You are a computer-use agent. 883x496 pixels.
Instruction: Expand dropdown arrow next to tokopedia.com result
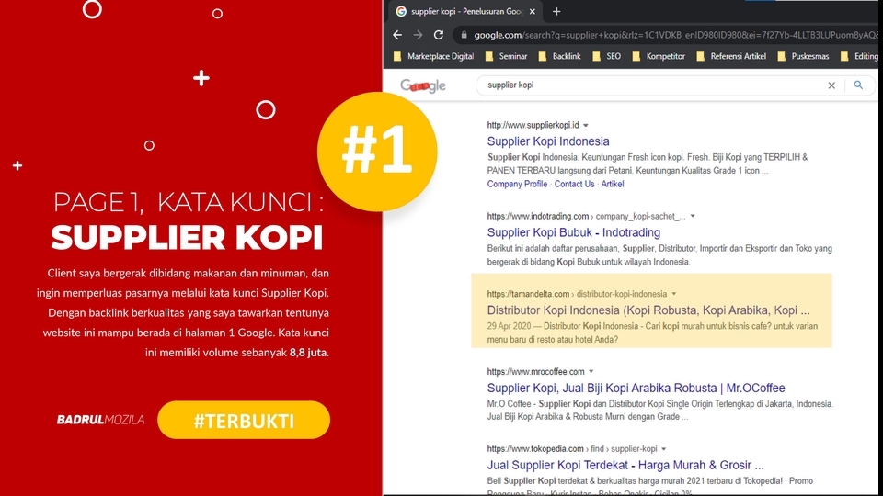coord(663,449)
